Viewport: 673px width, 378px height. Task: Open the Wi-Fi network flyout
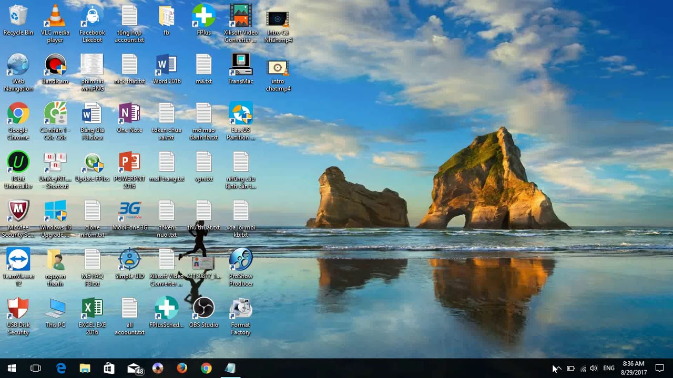click(x=583, y=368)
